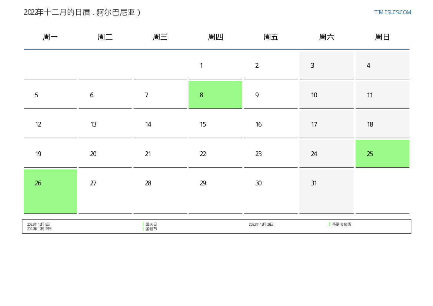This screenshot has height=306, width=433.
Task: Select the green December 25 cell
Action: [382, 154]
